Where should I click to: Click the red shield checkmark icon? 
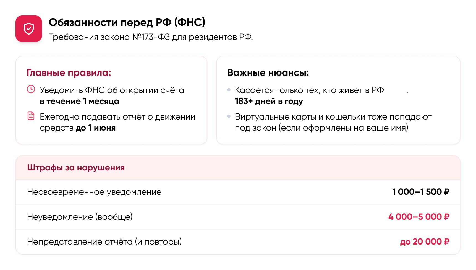tap(29, 29)
